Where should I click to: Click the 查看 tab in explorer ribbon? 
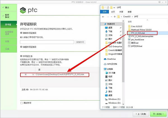coord(130,12)
